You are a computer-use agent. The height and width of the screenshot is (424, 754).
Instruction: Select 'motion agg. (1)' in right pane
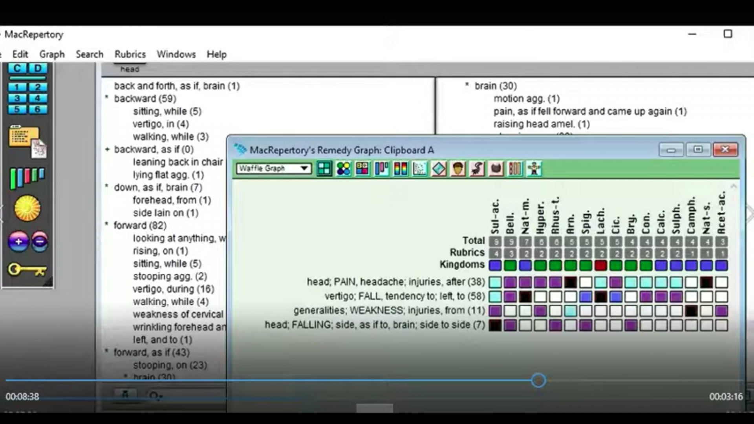coord(527,99)
